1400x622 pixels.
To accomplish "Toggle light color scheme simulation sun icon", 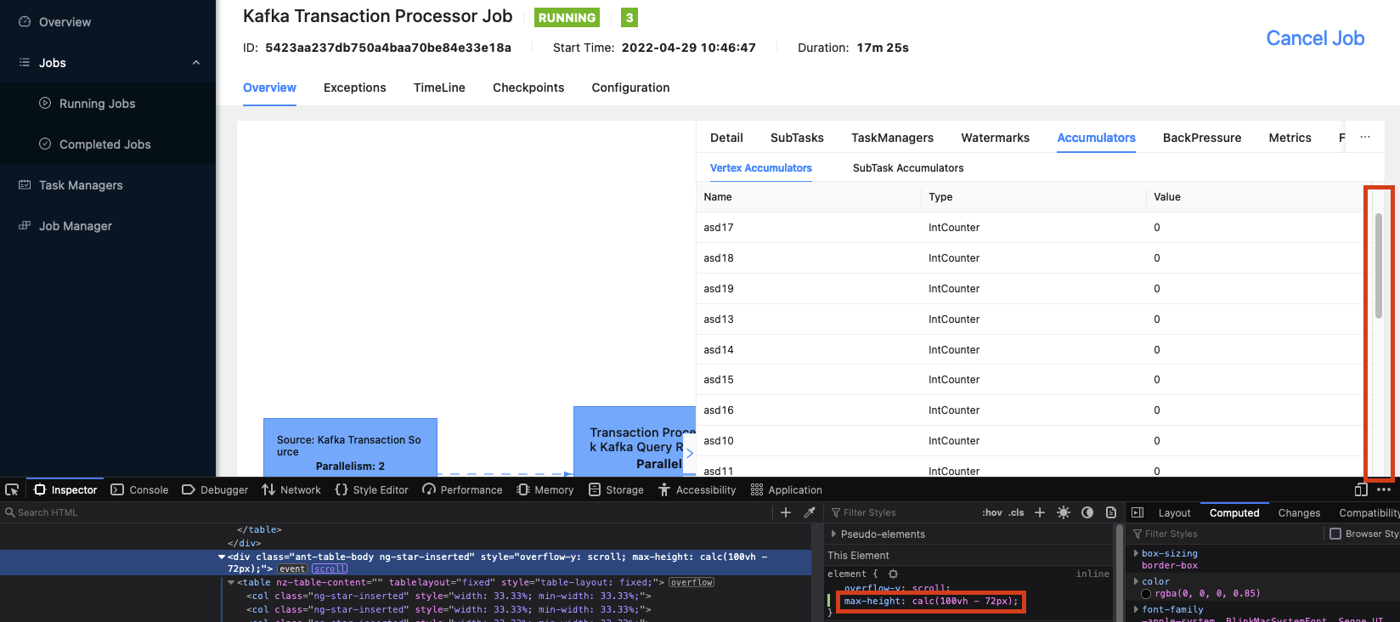I will tap(1064, 512).
